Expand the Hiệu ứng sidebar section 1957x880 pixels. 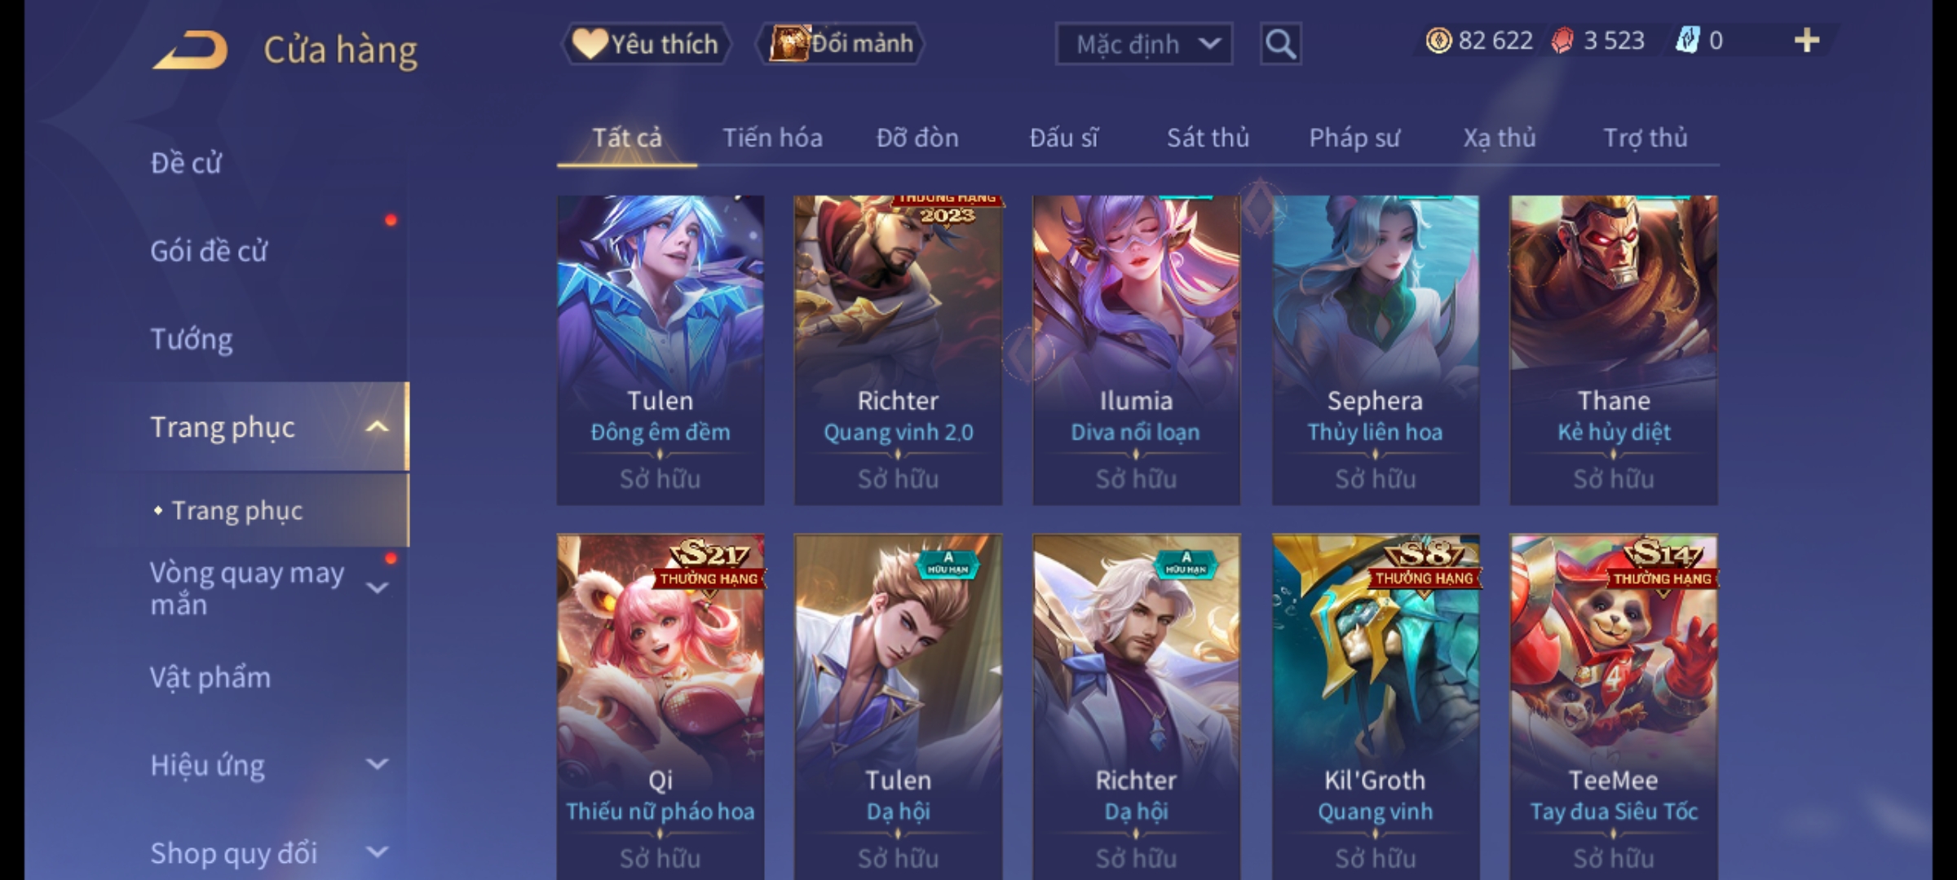(377, 764)
